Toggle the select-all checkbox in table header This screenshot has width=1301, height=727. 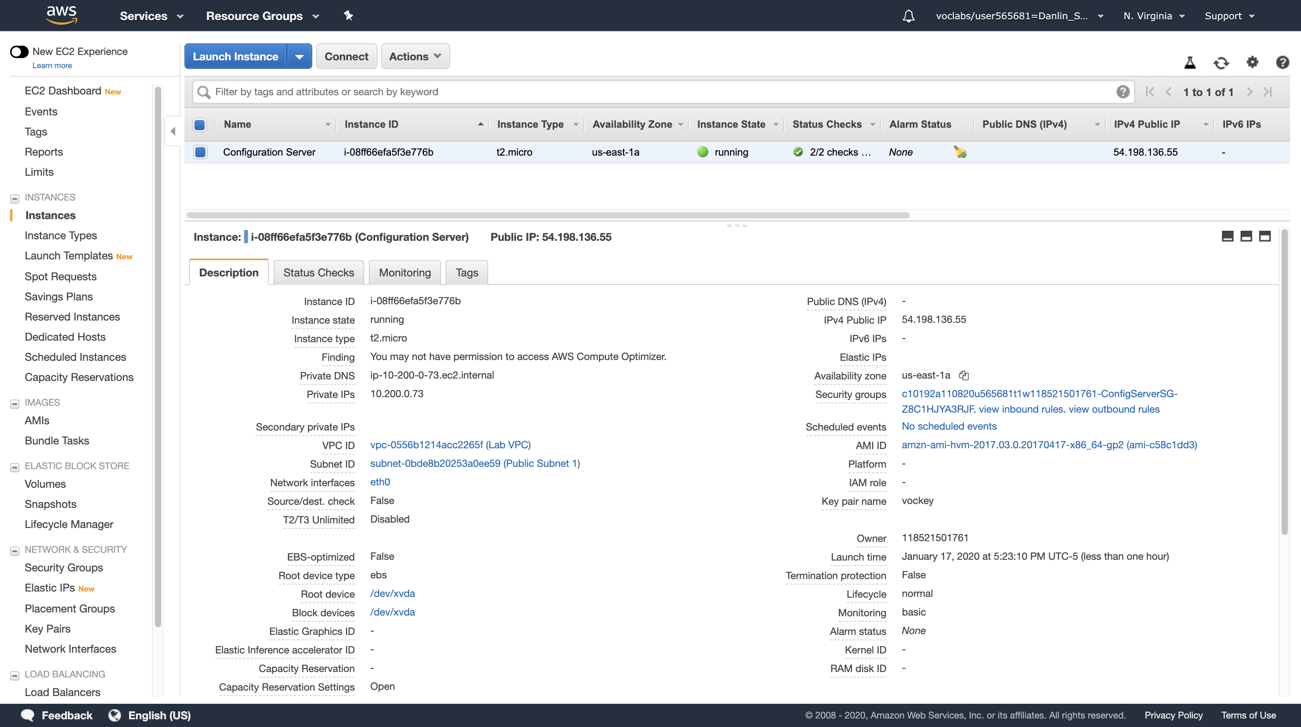(200, 125)
